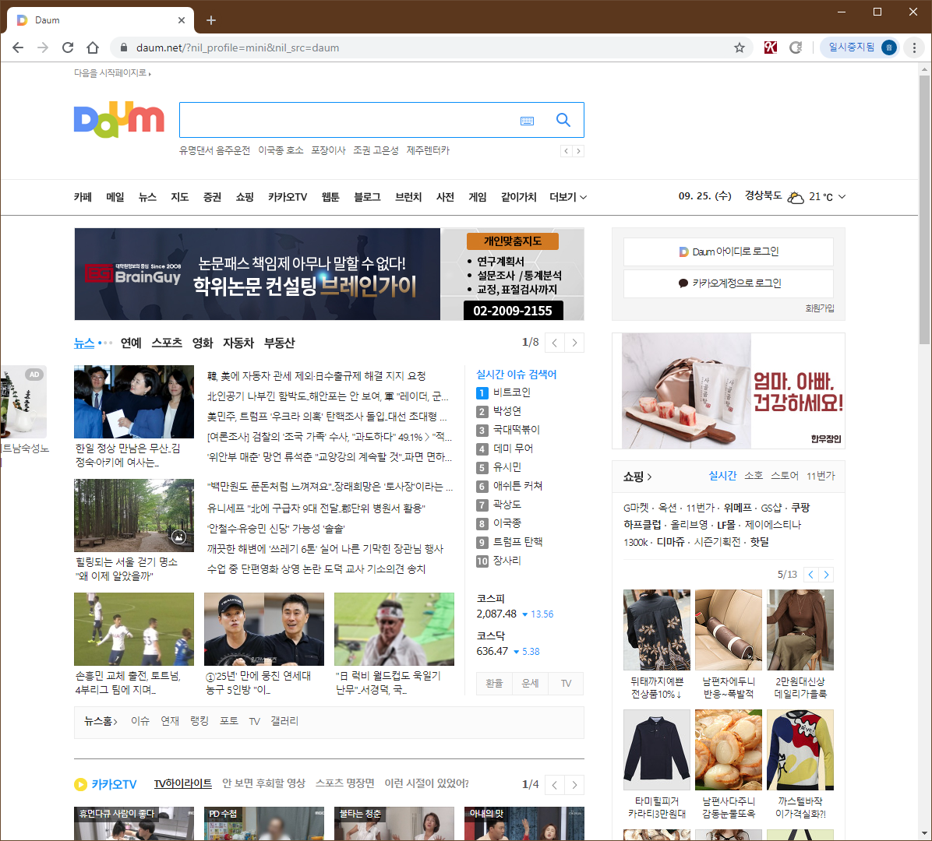Open a new browser tab
Image resolution: width=932 pixels, height=841 pixels.
(x=211, y=20)
